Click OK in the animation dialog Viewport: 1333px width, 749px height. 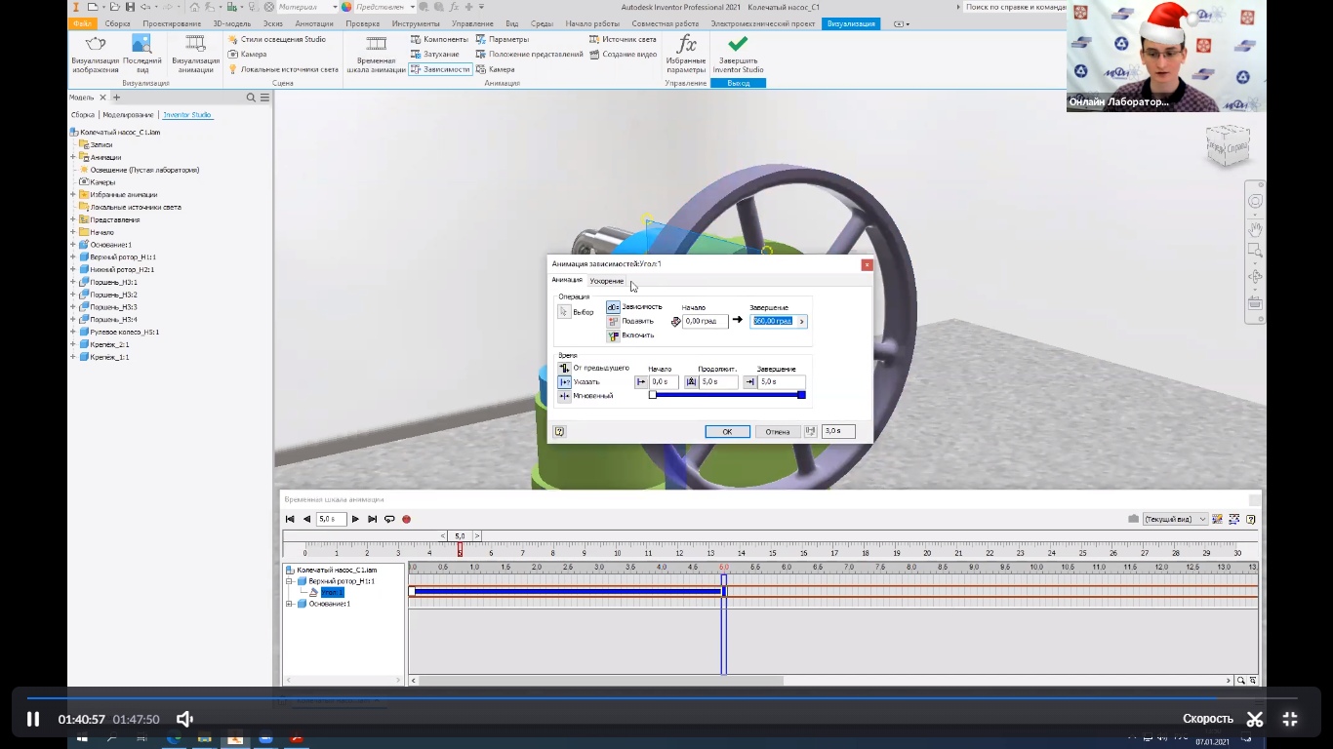[727, 432]
